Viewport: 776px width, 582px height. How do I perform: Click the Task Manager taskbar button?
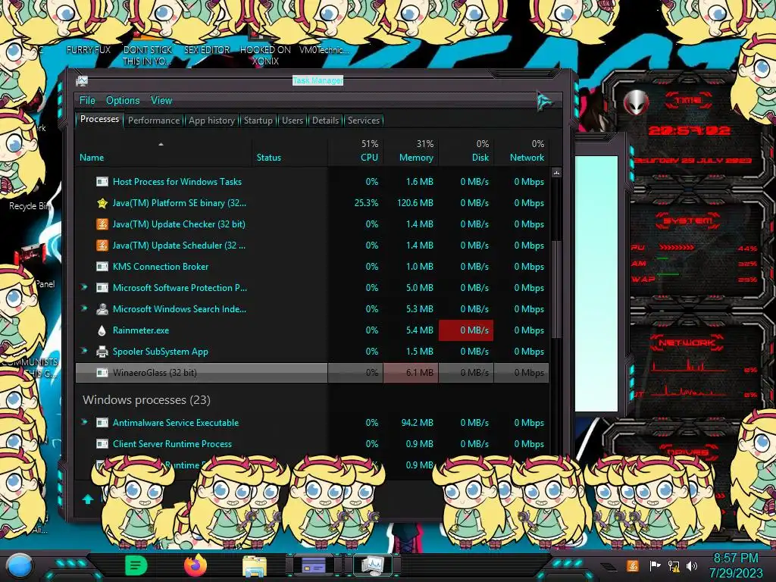point(372,565)
